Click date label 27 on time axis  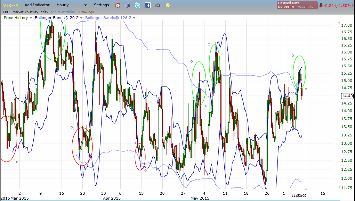[183, 193]
